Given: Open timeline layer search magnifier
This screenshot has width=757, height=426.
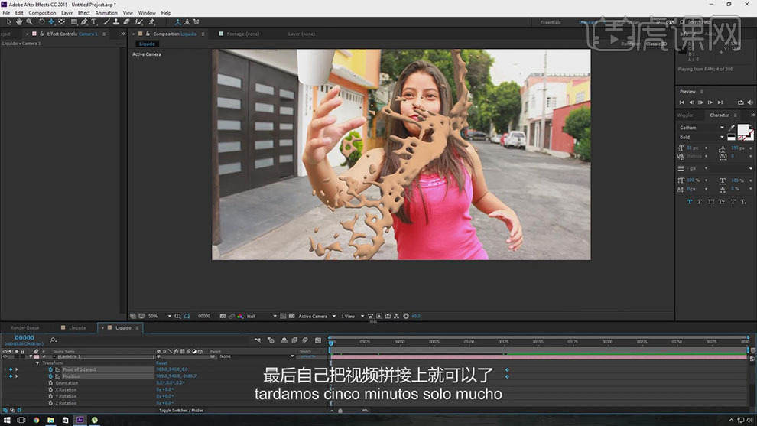Looking at the screenshot, I should coord(53,340).
